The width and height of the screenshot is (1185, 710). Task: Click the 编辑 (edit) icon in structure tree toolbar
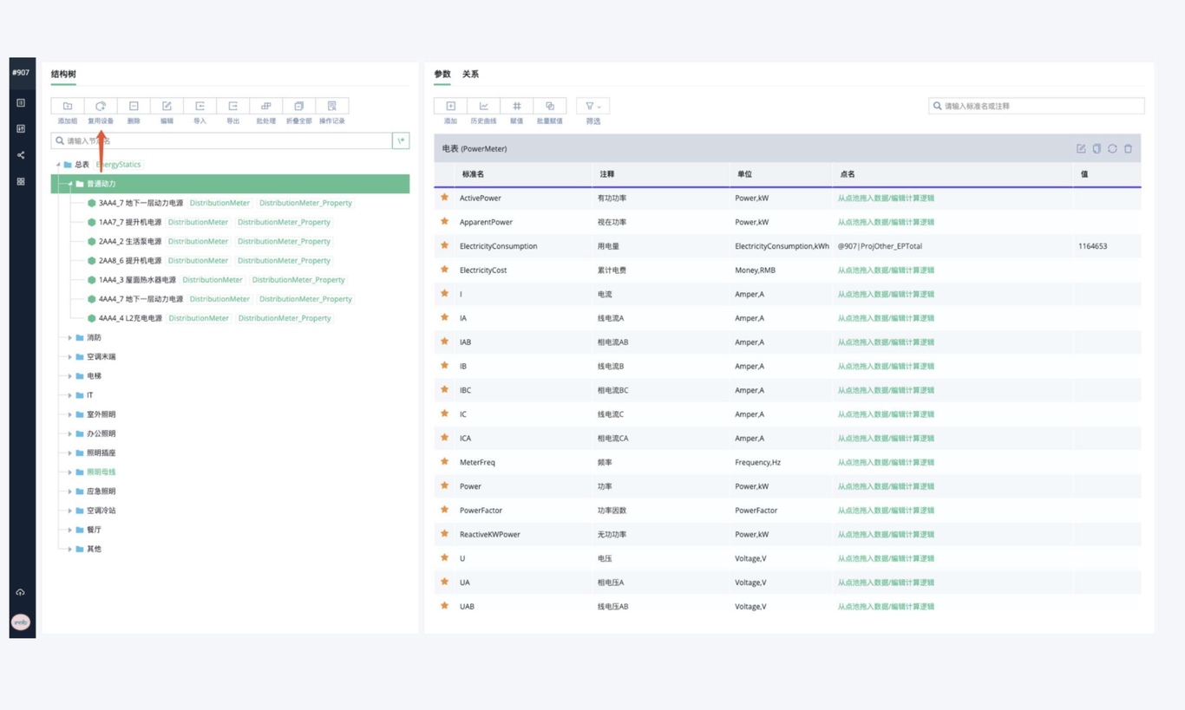pos(167,106)
